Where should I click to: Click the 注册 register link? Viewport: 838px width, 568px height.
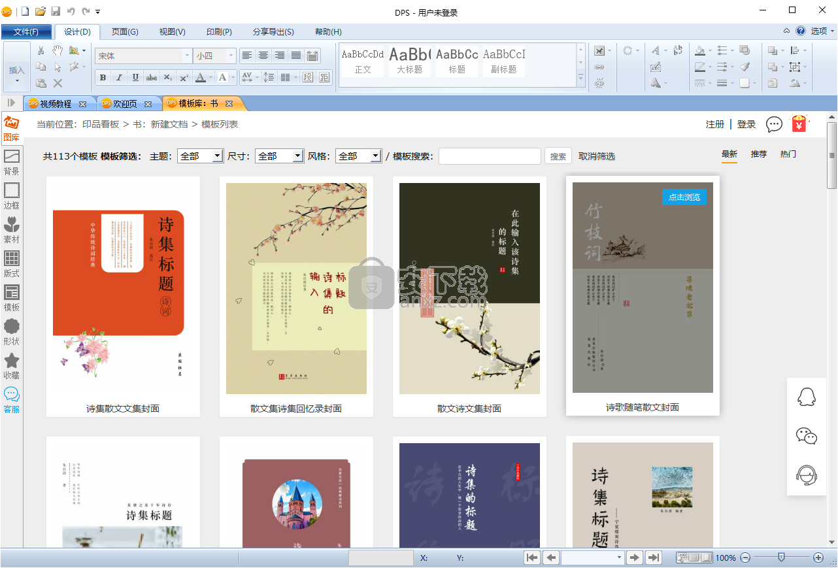pos(715,124)
